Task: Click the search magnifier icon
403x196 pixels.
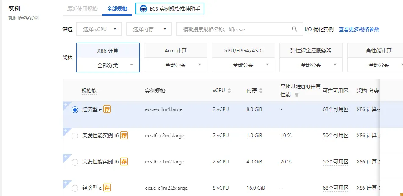Action: [295, 29]
